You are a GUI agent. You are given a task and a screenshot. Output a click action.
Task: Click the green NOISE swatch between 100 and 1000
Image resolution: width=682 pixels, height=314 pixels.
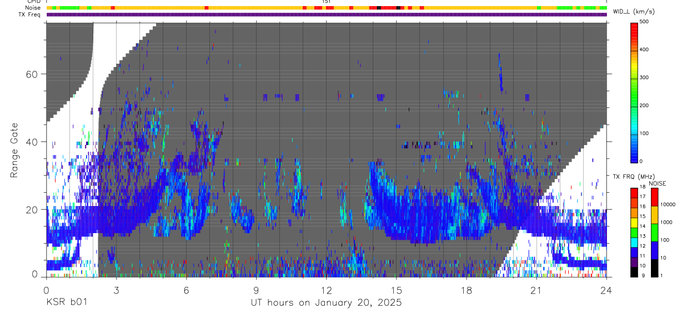[654, 232]
